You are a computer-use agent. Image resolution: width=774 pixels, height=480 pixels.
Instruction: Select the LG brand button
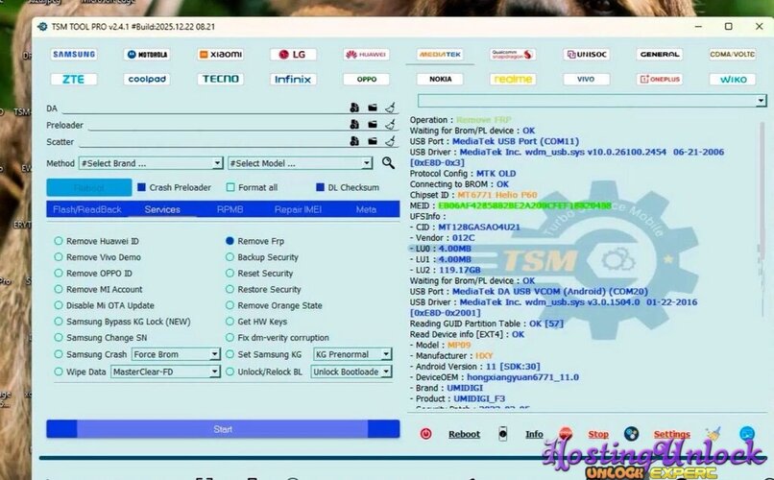293,55
